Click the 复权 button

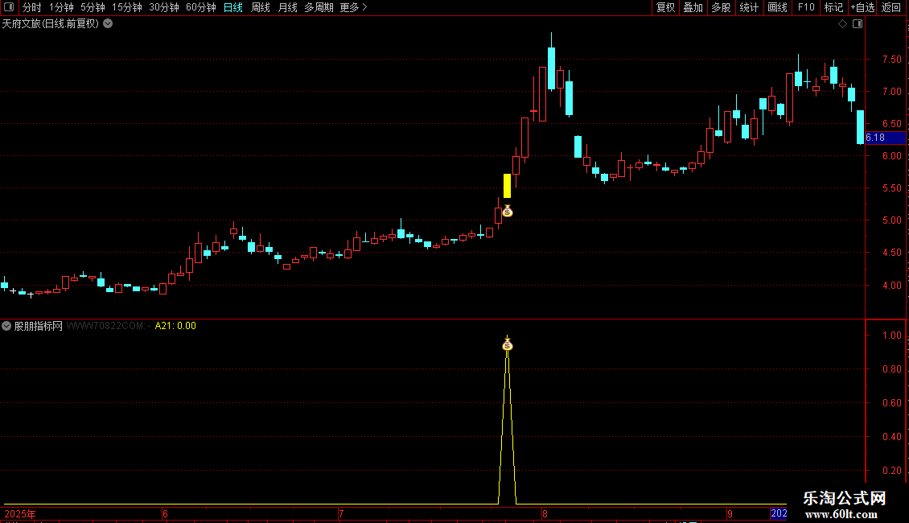[665, 7]
